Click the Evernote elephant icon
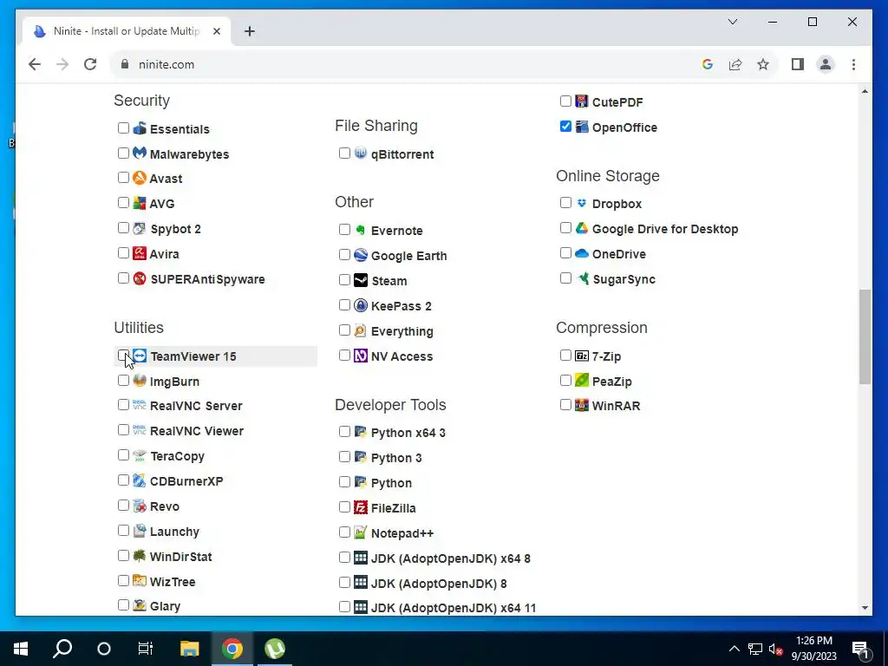Image resolution: width=888 pixels, height=666 pixels. [361, 229]
